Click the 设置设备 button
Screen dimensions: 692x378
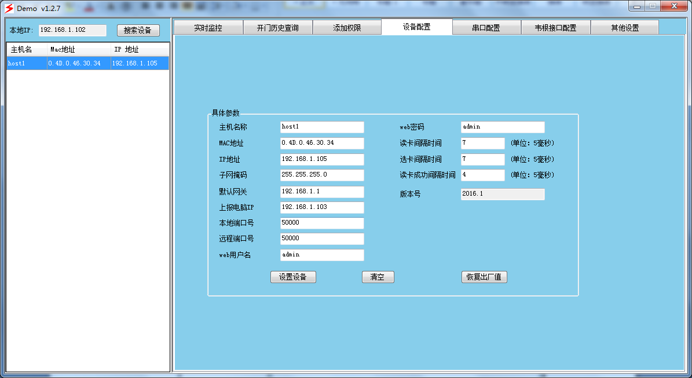[293, 277]
